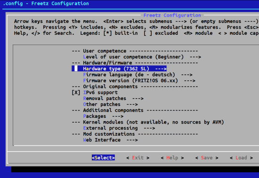Click the Original components section header
Image resolution: width=259 pixels, height=178 pixels.
click(x=135, y=86)
